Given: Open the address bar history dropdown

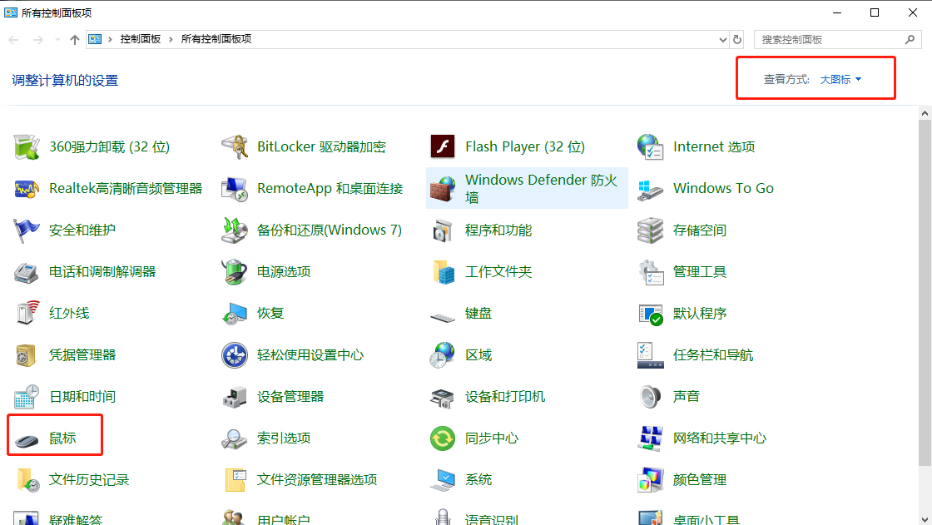Looking at the screenshot, I should 722,38.
